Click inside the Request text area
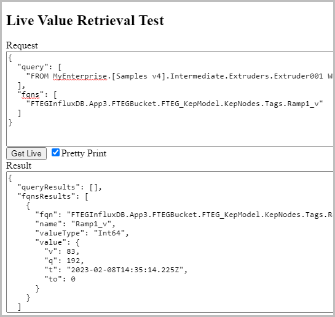Viewport: 335px width, 317px height. [x=170, y=99]
